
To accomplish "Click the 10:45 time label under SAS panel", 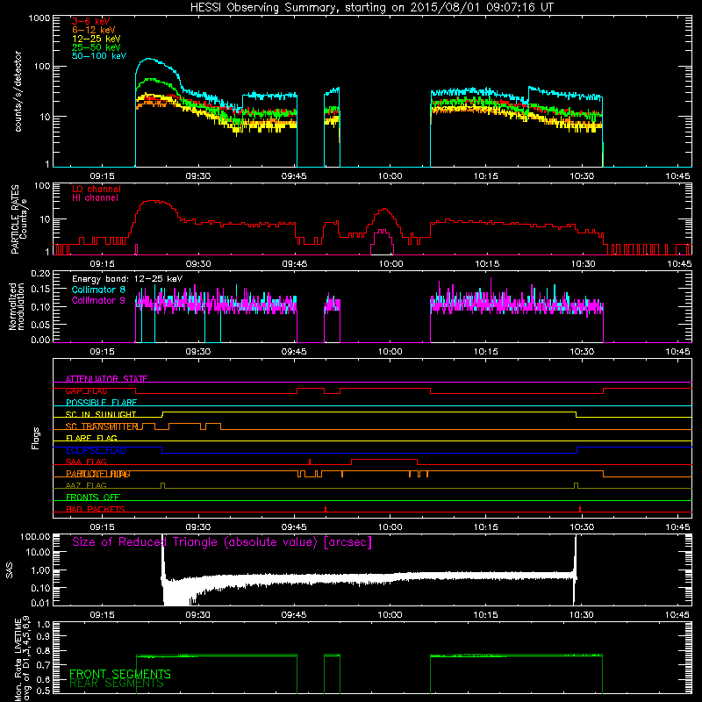I will tap(677, 615).
